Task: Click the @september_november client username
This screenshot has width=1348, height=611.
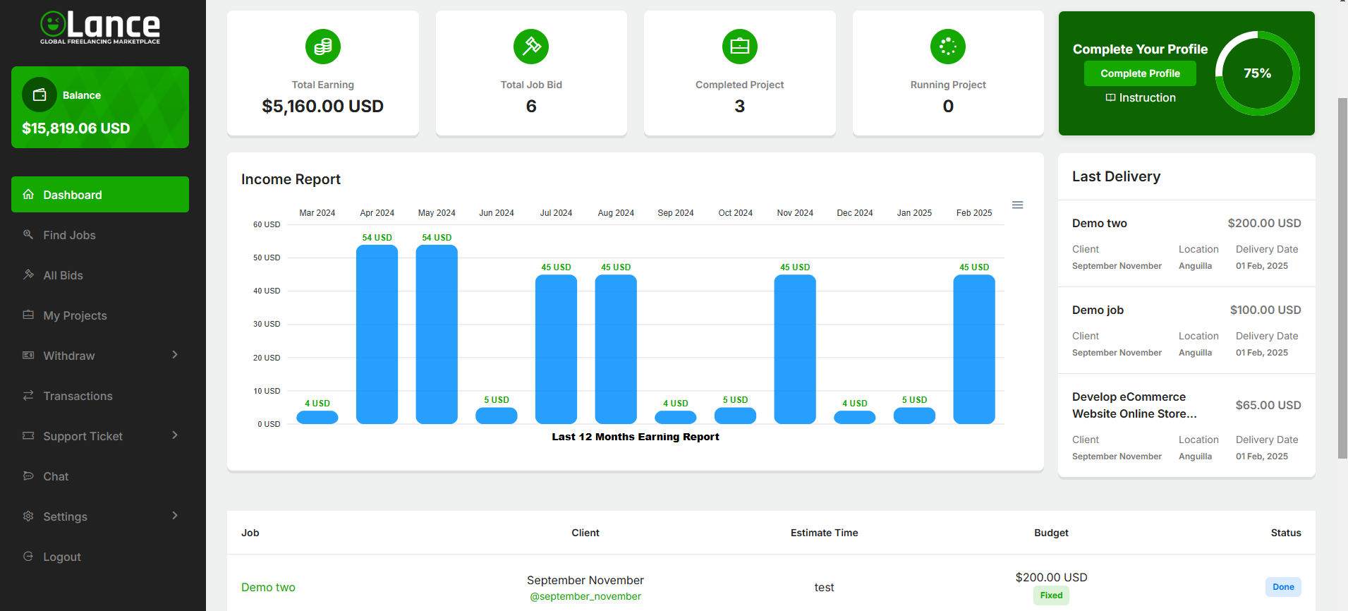Action: (585, 597)
